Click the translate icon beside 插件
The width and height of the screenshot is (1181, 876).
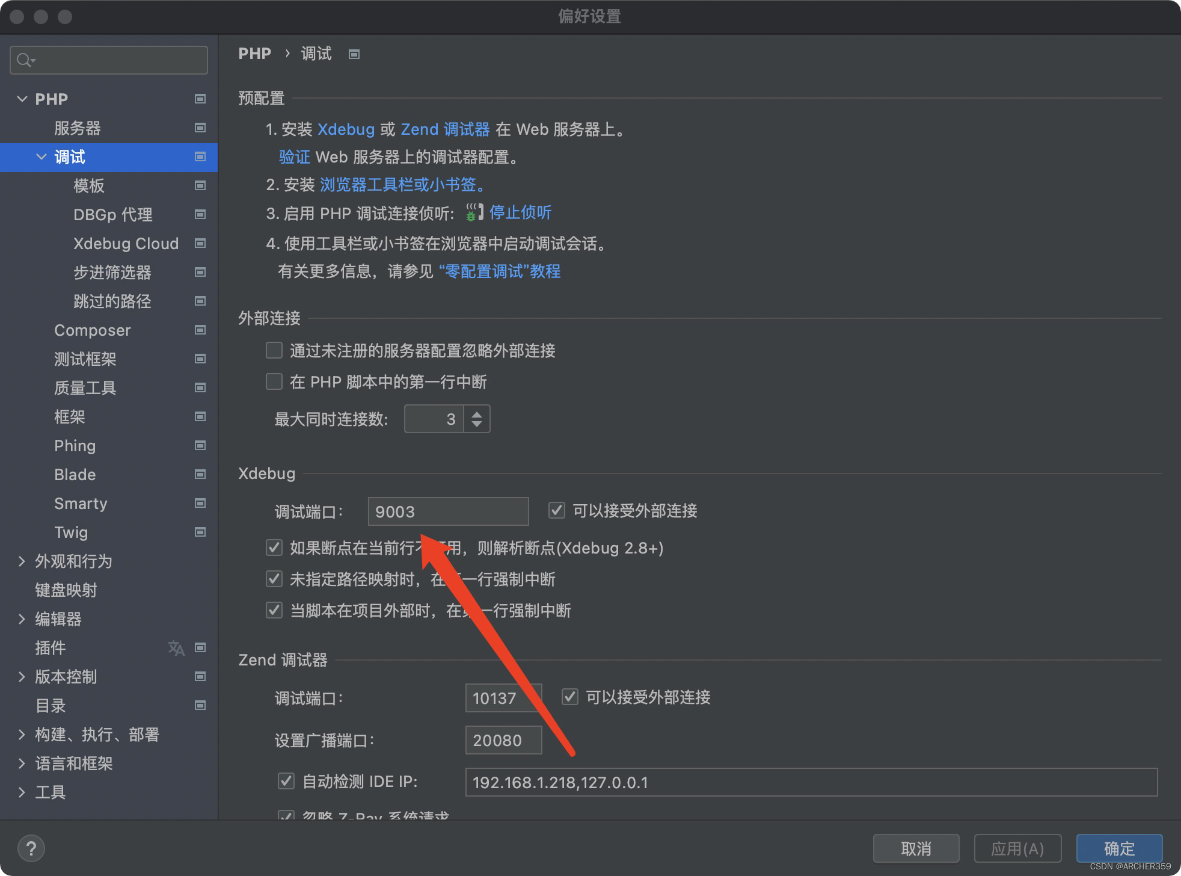coord(176,648)
